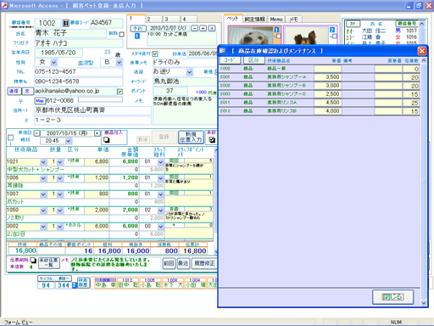Click the plus icon on reservation date
The width and height of the screenshot is (434, 326).
click(x=203, y=28)
